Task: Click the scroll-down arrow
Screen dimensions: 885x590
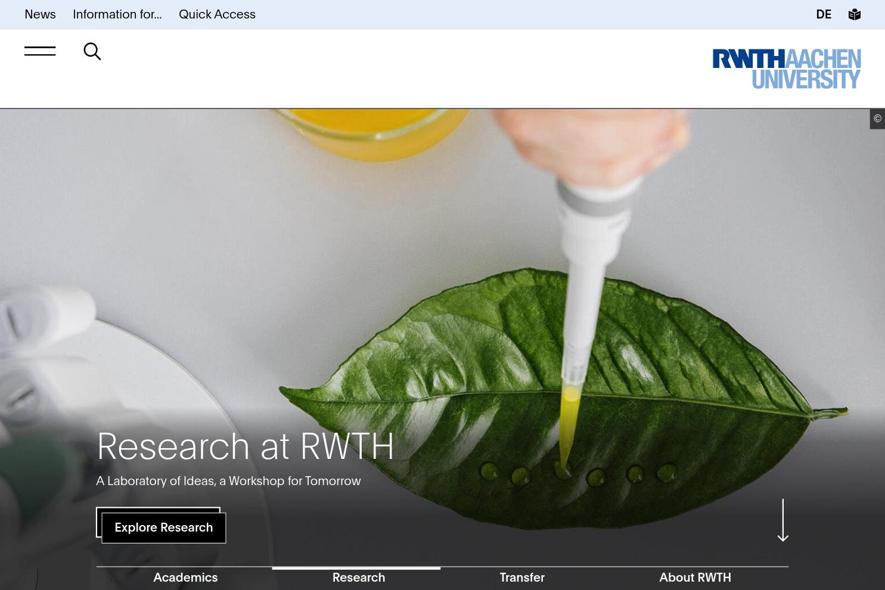Action: click(x=783, y=520)
